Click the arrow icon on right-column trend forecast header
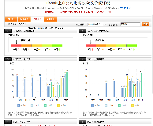Screen dimensions: 153x126 point(82,31)
